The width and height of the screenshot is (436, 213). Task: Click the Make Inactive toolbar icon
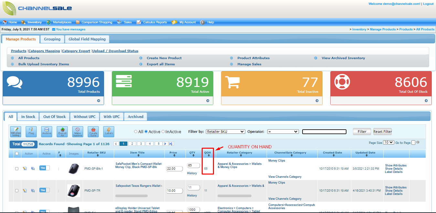(78, 132)
